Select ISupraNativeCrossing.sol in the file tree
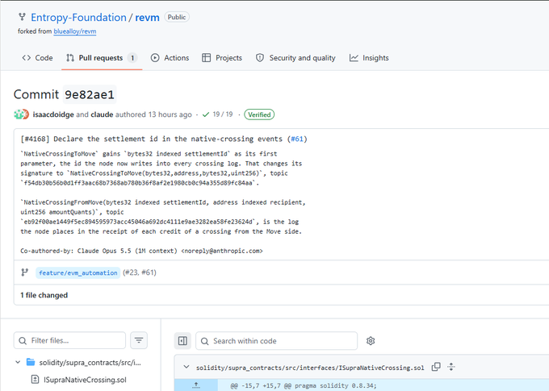This screenshot has width=549, height=391. pyautogui.click(x=85, y=380)
